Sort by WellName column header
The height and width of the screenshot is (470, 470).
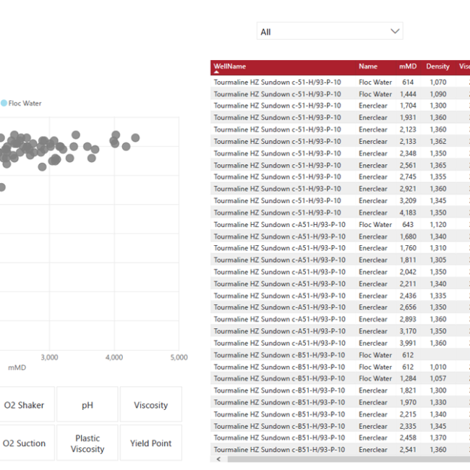click(230, 67)
